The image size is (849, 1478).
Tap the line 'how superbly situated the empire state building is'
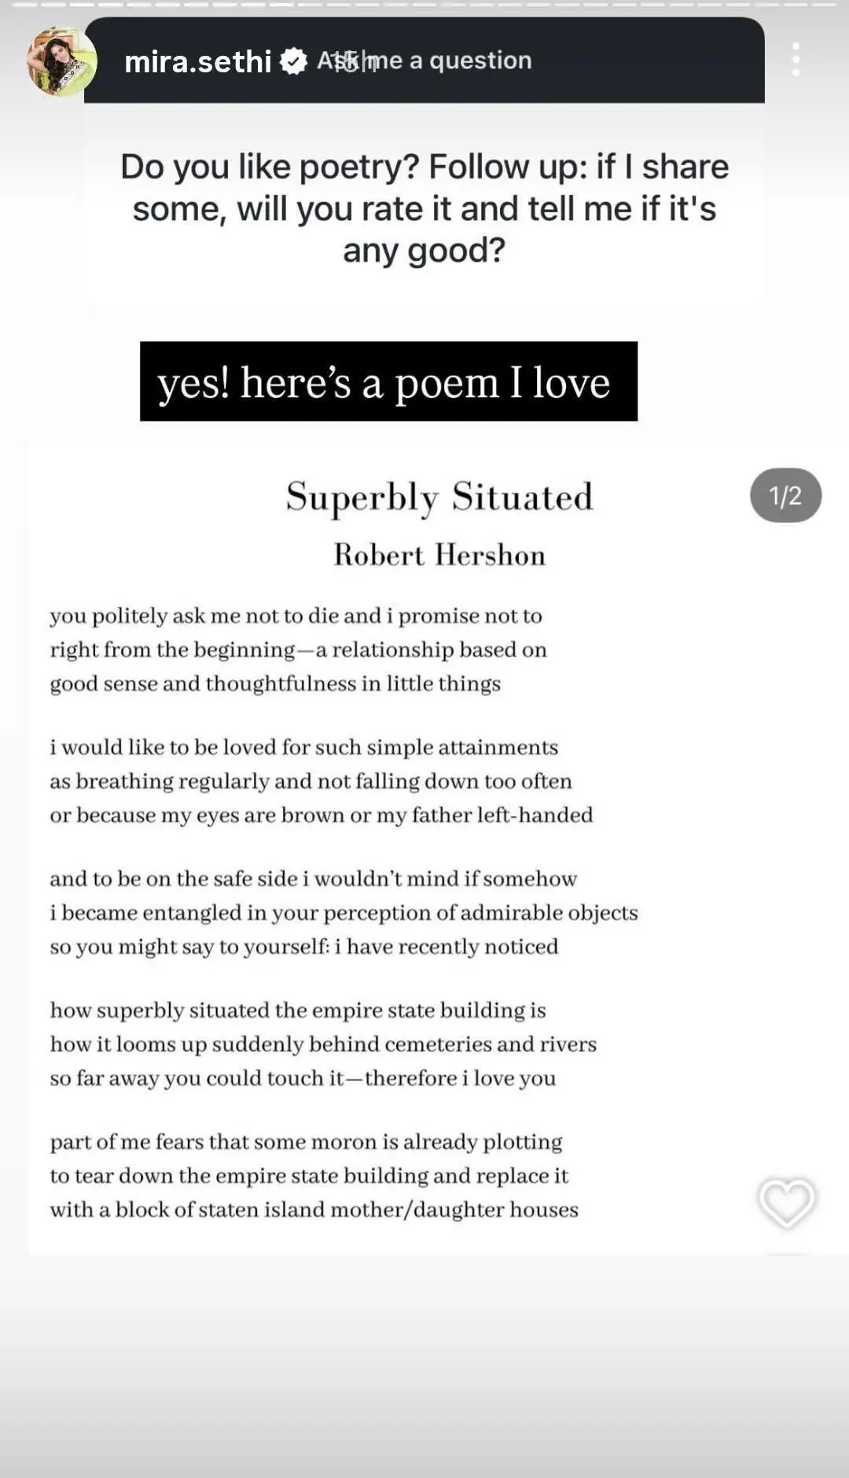tap(298, 1010)
